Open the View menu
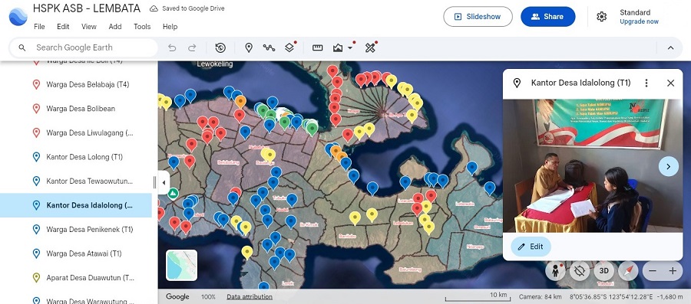The height and width of the screenshot is (304, 691). pos(88,26)
